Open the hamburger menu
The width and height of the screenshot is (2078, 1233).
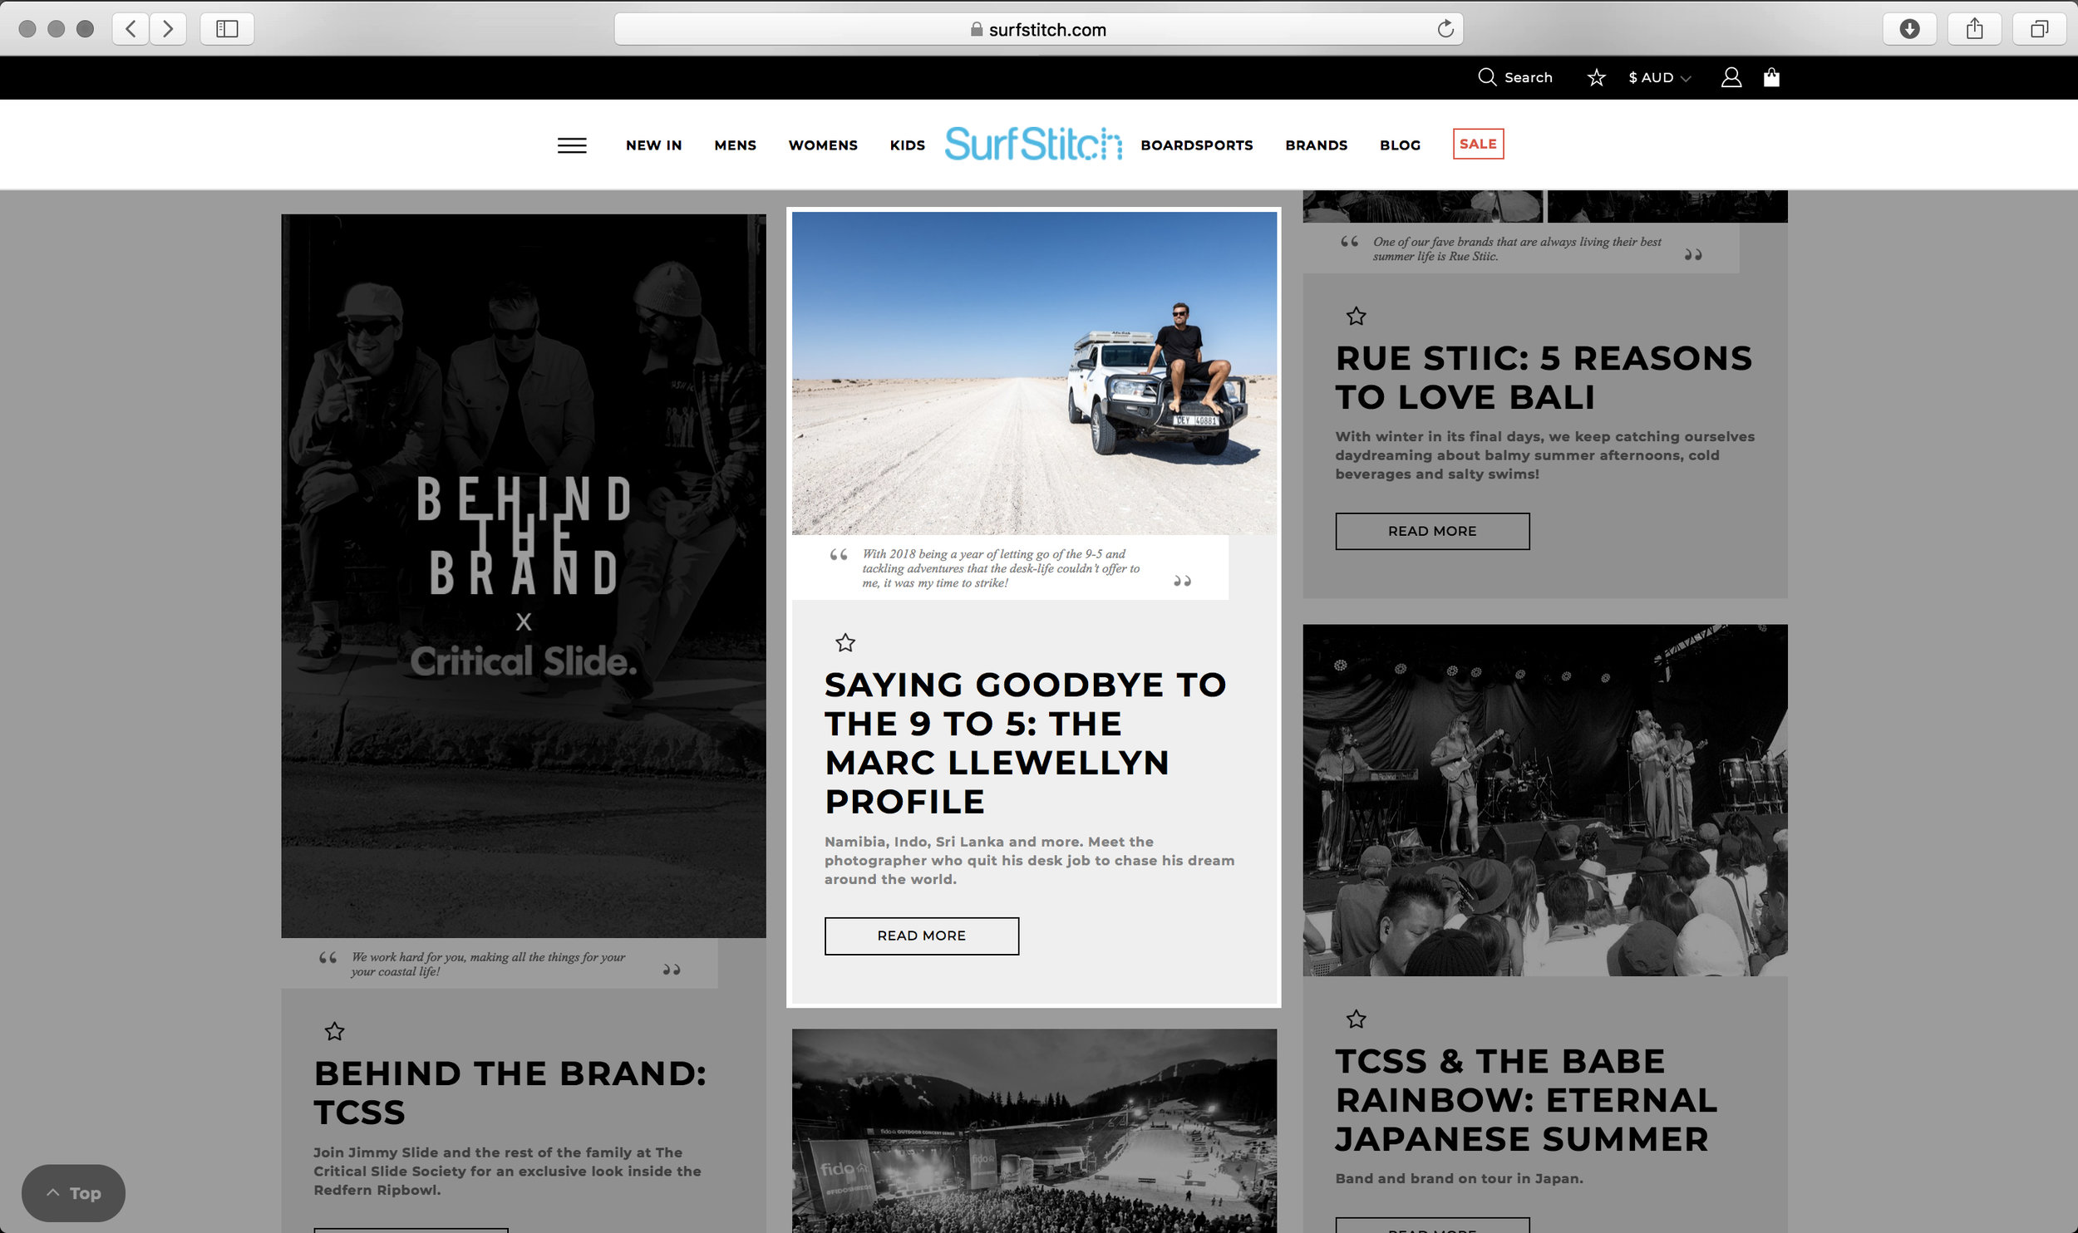coord(572,145)
